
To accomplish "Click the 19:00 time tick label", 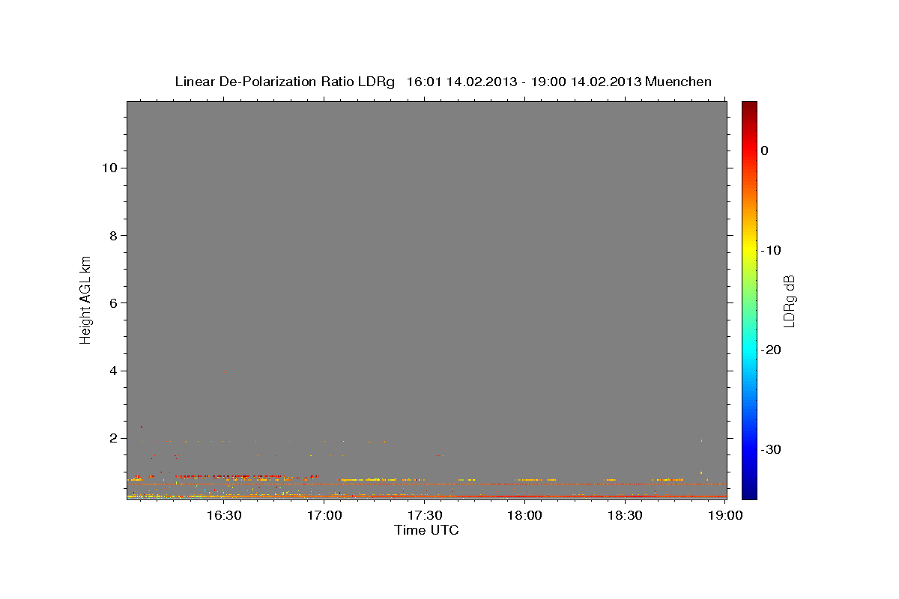I will (x=725, y=515).
